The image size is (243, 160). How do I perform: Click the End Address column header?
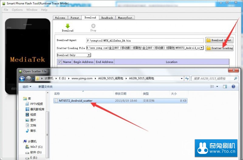(104, 62)
